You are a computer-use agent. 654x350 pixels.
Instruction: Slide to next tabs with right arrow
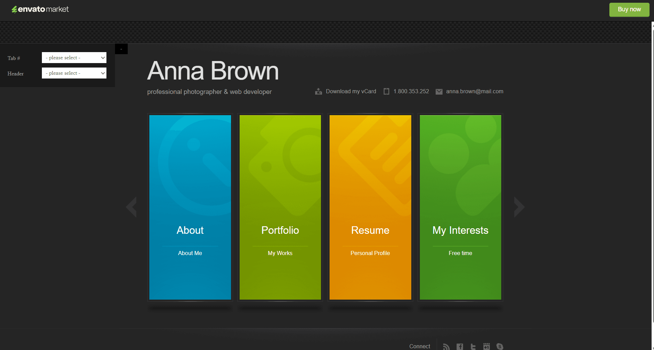point(519,207)
